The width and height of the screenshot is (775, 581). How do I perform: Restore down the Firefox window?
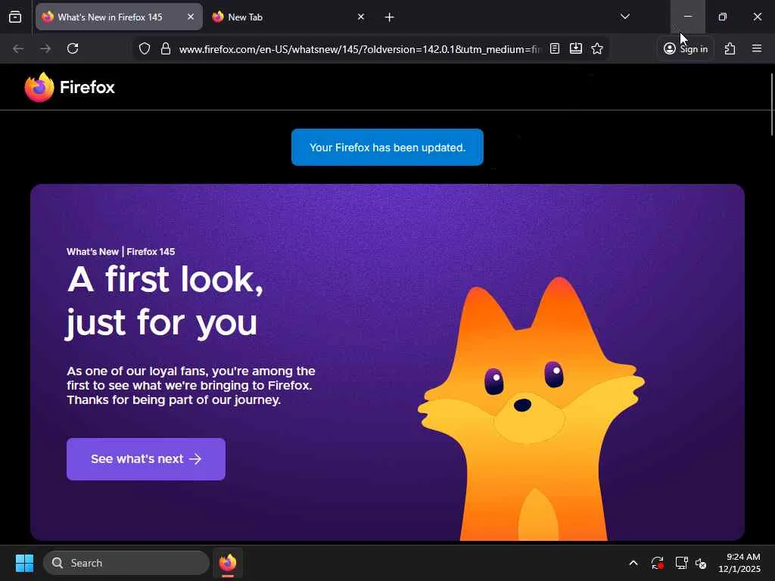(723, 17)
